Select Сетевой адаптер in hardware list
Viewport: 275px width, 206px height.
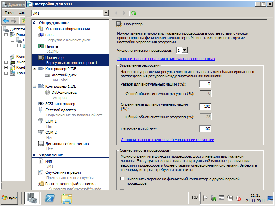[x=61, y=110]
